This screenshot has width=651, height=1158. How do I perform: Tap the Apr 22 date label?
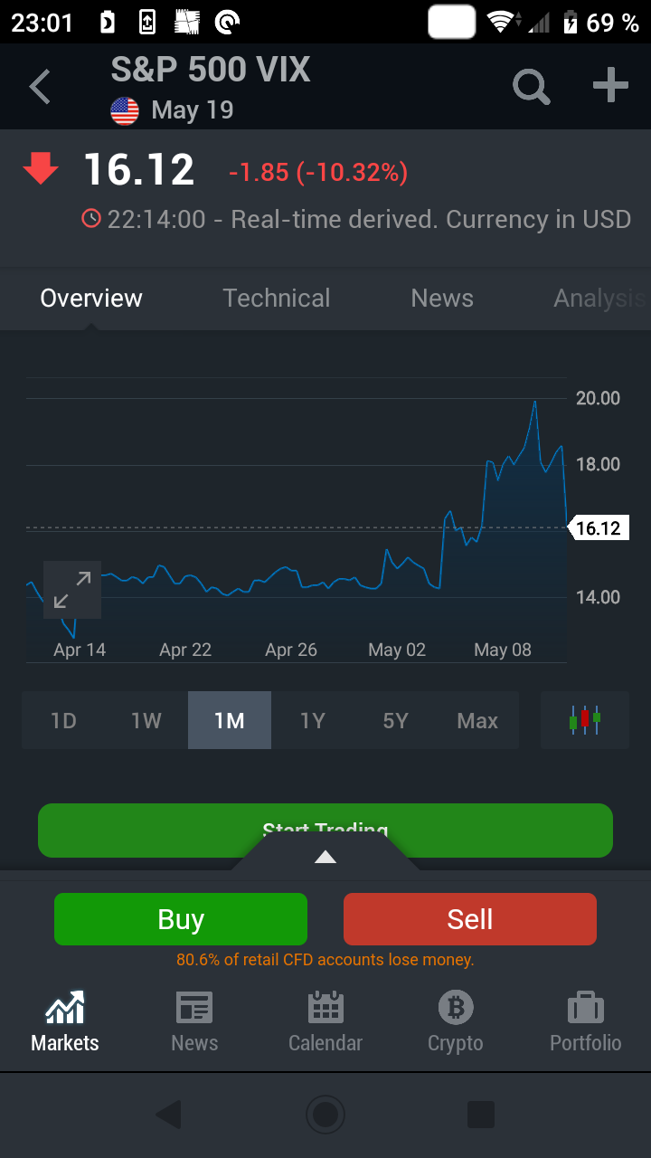185,650
